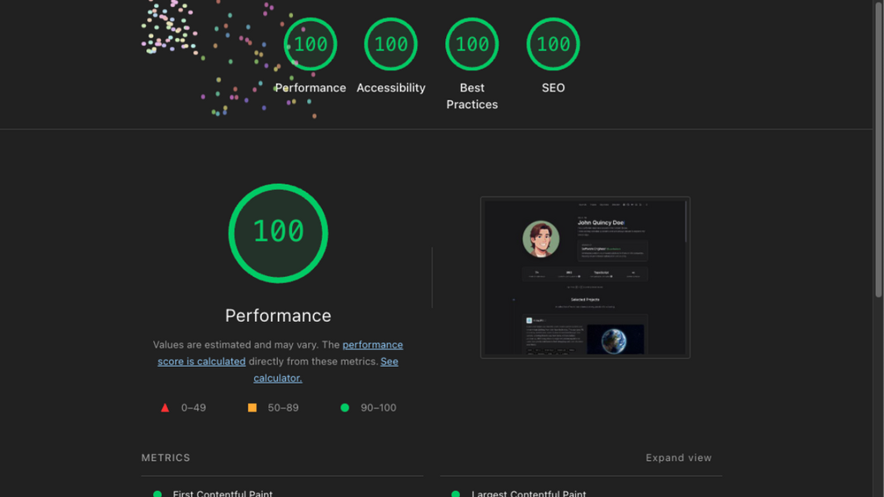Click the Performance score gauge at top

pyautogui.click(x=310, y=44)
